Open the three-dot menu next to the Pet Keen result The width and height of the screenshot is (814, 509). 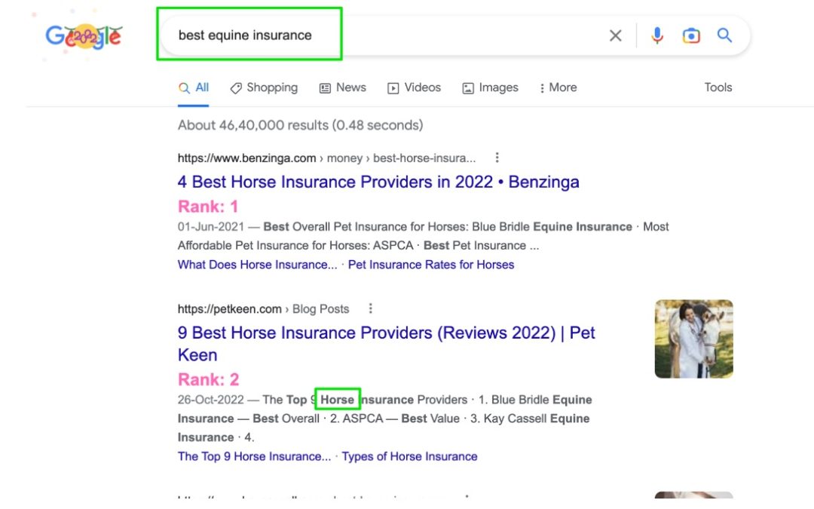tap(370, 308)
